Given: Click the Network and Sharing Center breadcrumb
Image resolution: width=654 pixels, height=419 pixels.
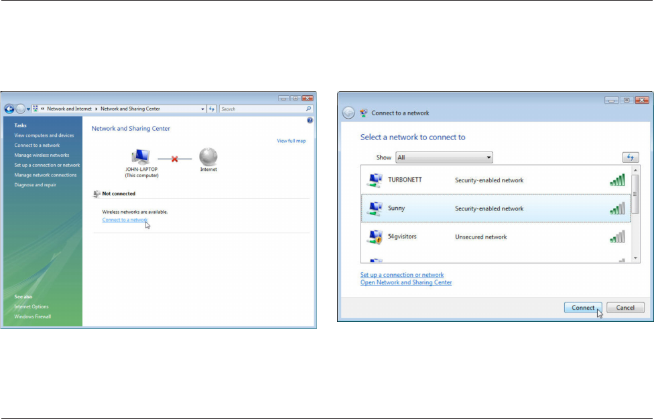Looking at the screenshot, I should [x=130, y=109].
